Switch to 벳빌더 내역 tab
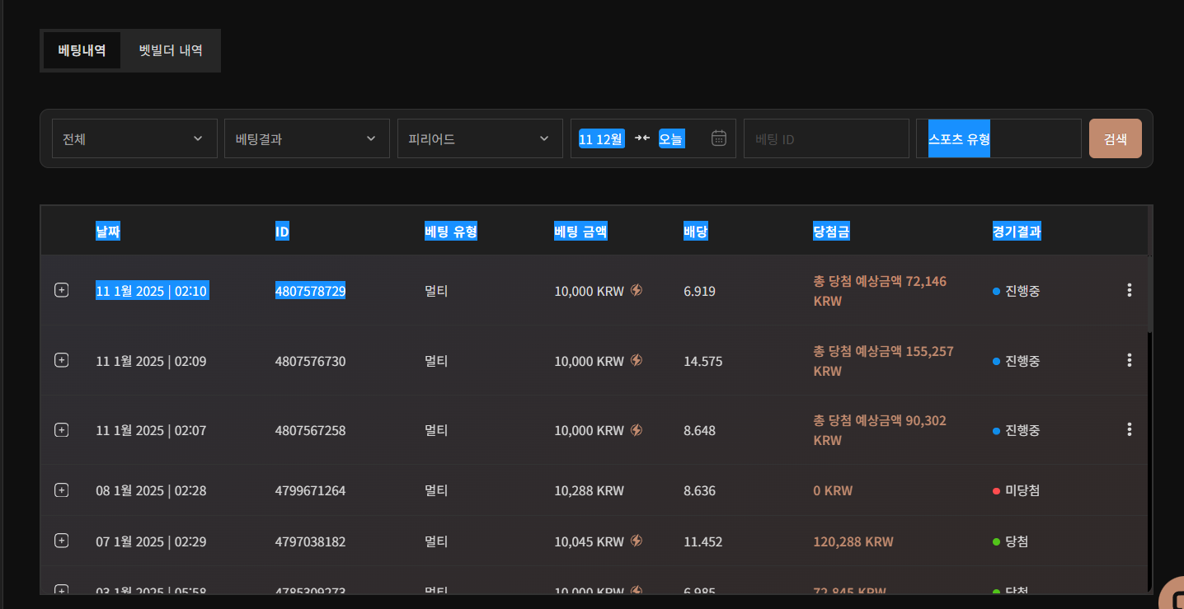Image resolution: width=1184 pixels, height=609 pixels. click(171, 50)
